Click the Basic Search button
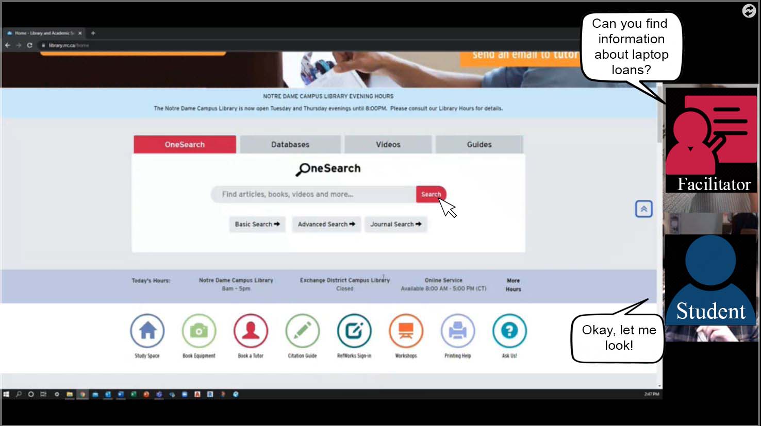 (257, 224)
